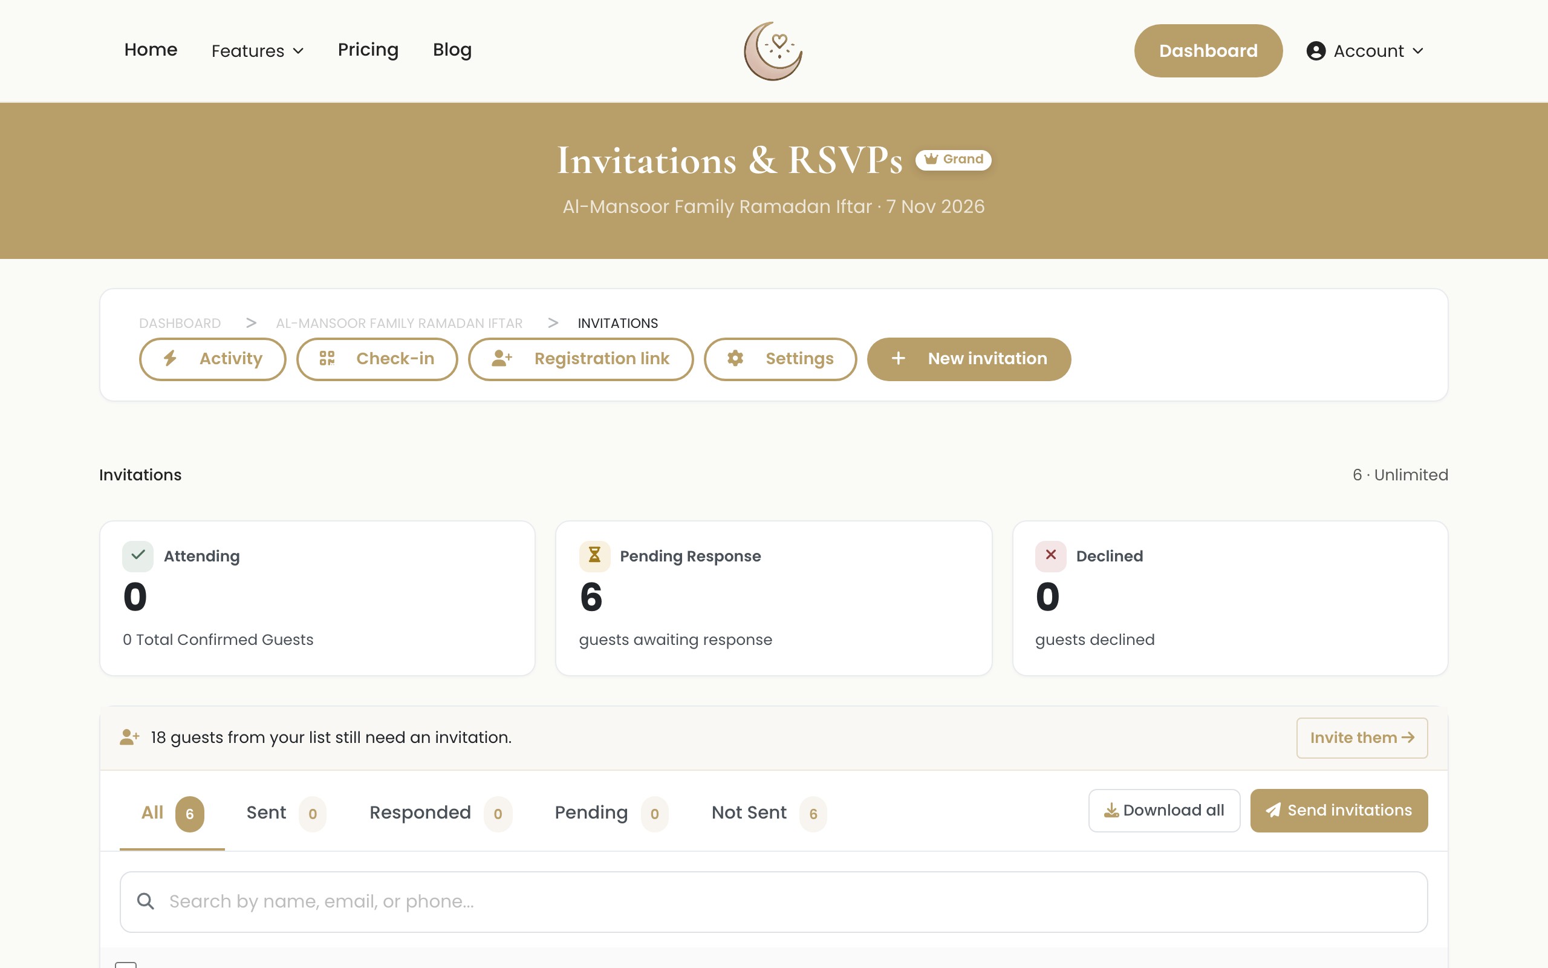Click '18 guests from your list' notice text
This screenshot has height=968, width=1548.
pos(331,737)
